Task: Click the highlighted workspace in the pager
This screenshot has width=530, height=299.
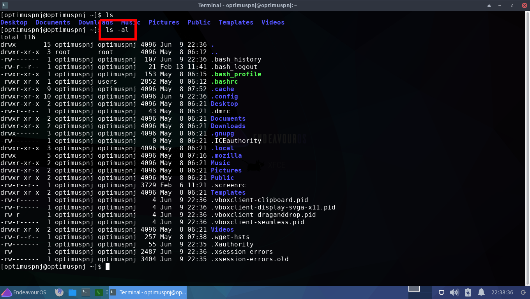Action: point(414,289)
